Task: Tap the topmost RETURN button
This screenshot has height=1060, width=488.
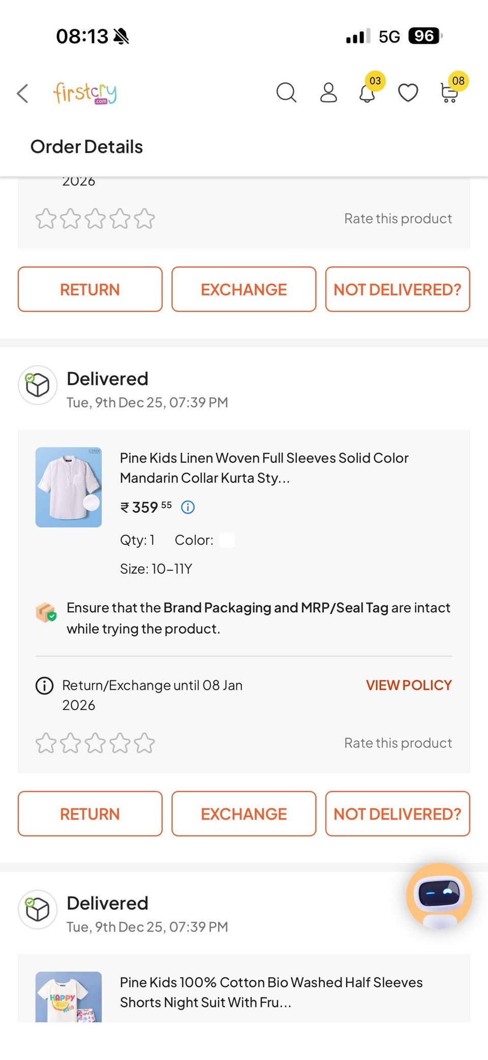Action: pyautogui.click(x=90, y=289)
